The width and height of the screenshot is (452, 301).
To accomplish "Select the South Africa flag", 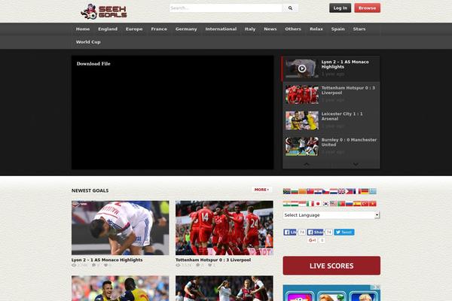I will pyautogui.click(x=286, y=191).
